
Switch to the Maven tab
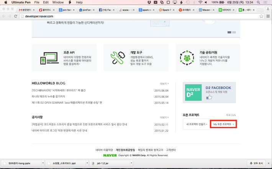[x=206, y=10]
